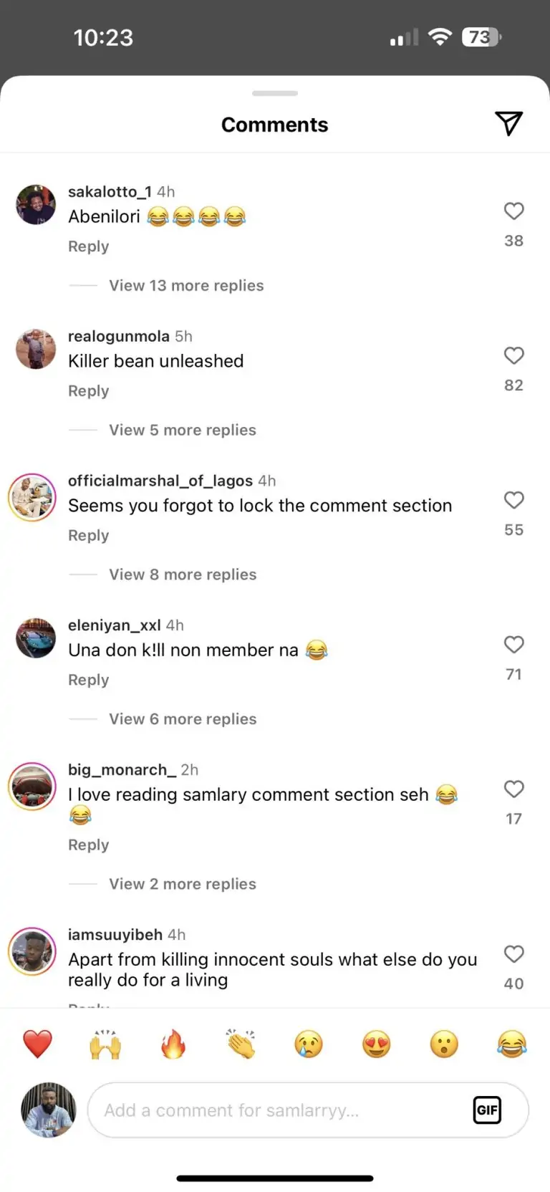Screen dimensions: 550x1192
Task: Tap the fire emoji quick reaction
Action: (173, 1044)
